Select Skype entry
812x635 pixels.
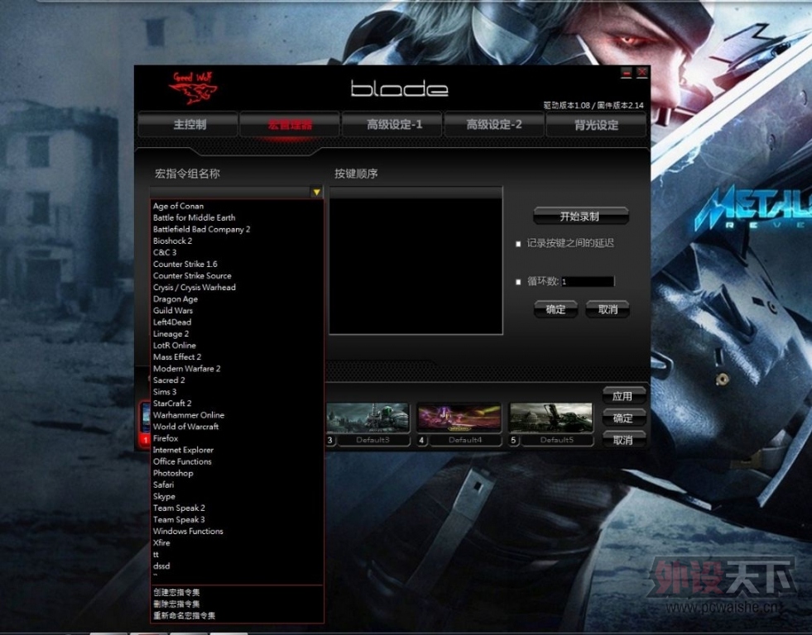click(x=164, y=496)
